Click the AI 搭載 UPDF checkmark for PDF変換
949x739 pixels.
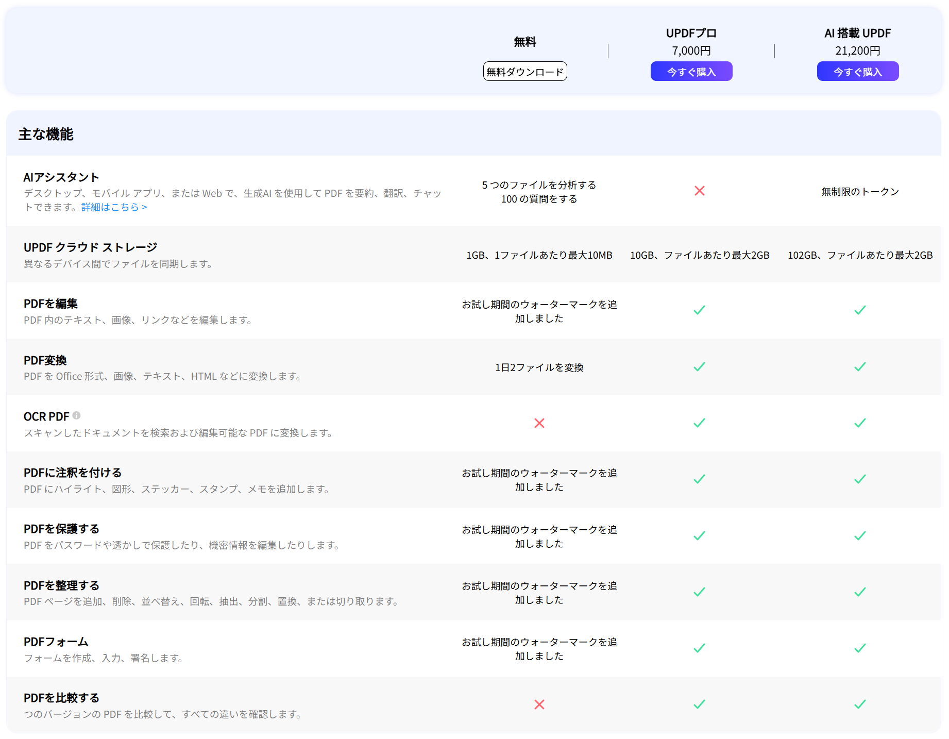[860, 367]
